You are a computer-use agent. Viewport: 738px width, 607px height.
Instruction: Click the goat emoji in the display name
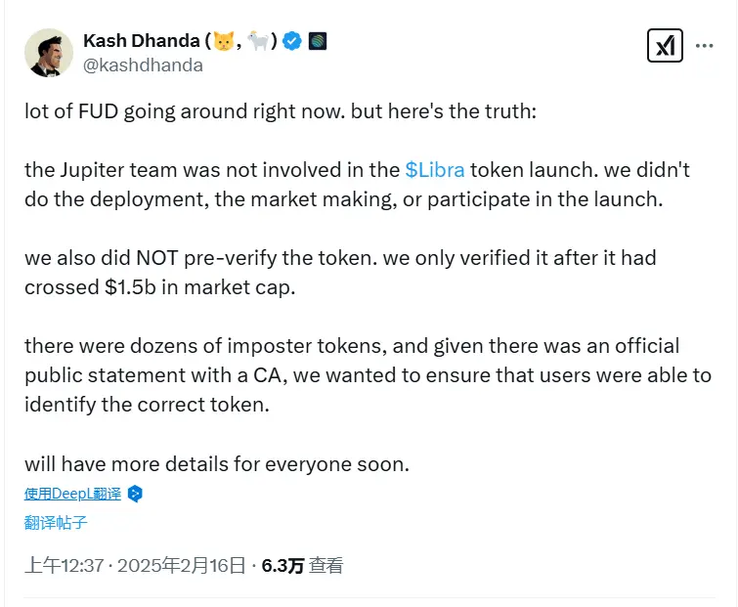point(259,41)
